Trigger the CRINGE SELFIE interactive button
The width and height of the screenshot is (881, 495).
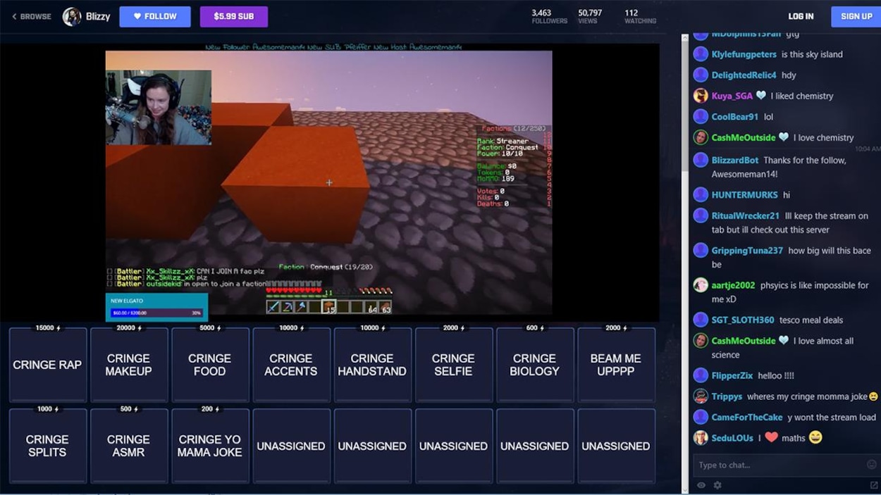453,365
